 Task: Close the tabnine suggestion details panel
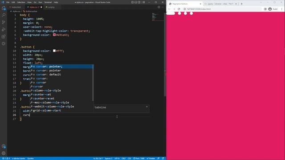pos(147,107)
